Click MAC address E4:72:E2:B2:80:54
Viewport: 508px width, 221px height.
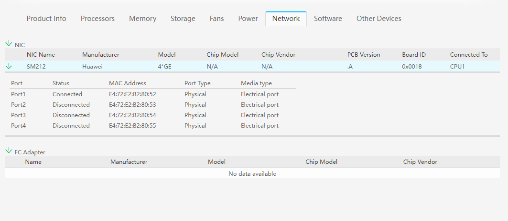click(132, 115)
